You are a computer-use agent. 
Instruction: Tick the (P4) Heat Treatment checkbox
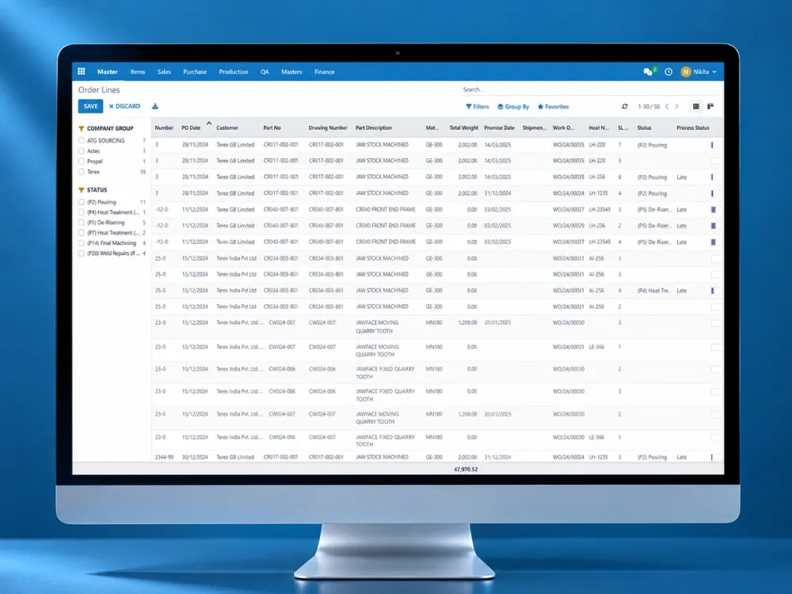tap(82, 212)
